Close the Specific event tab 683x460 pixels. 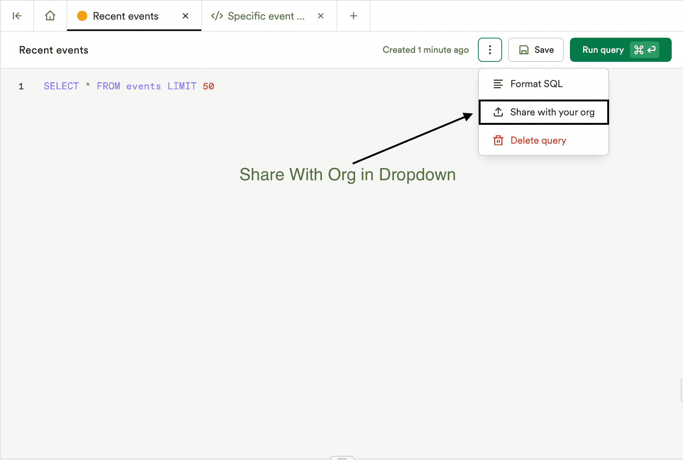click(321, 16)
